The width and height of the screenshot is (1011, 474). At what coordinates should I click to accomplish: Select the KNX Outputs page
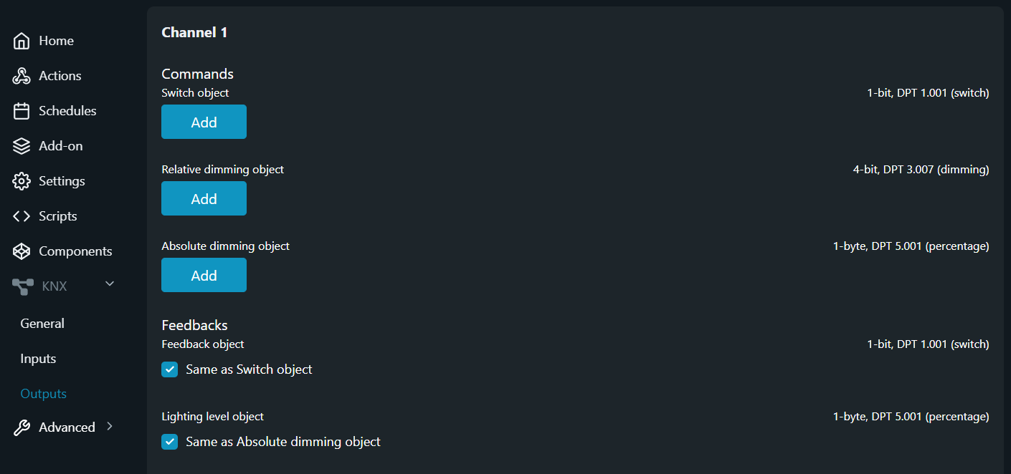click(x=43, y=394)
